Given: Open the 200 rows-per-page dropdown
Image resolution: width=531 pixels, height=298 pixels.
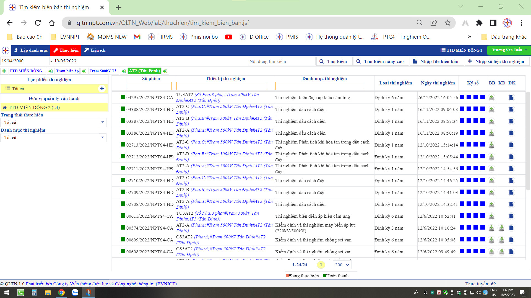Looking at the screenshot, I should (342, 265).
